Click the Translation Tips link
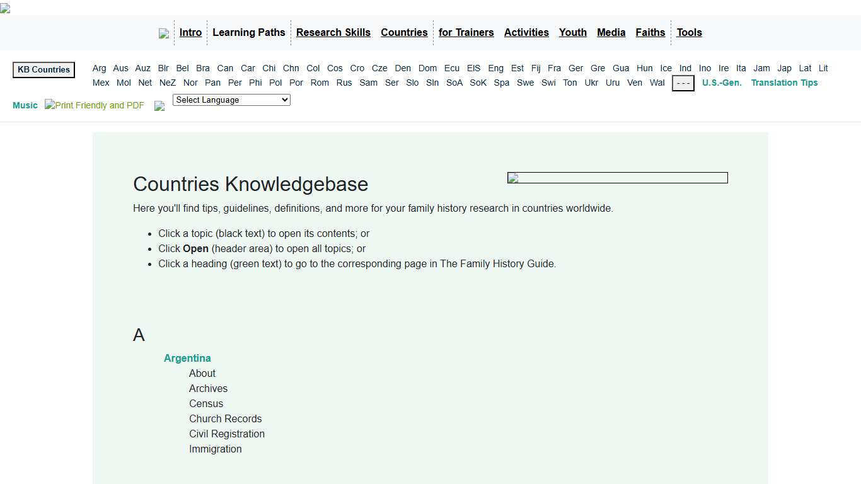 (x=784, y=83)
